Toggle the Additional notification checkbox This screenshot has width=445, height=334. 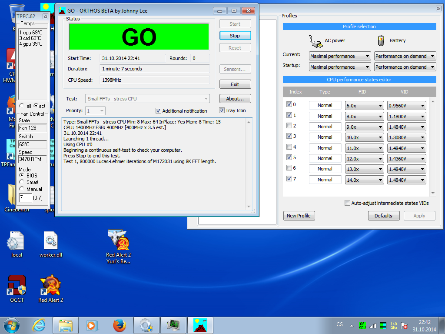coord(158,111)
